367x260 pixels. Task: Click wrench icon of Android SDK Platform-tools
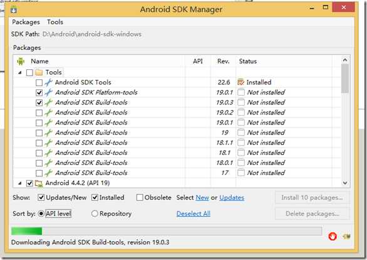[48, 92]
